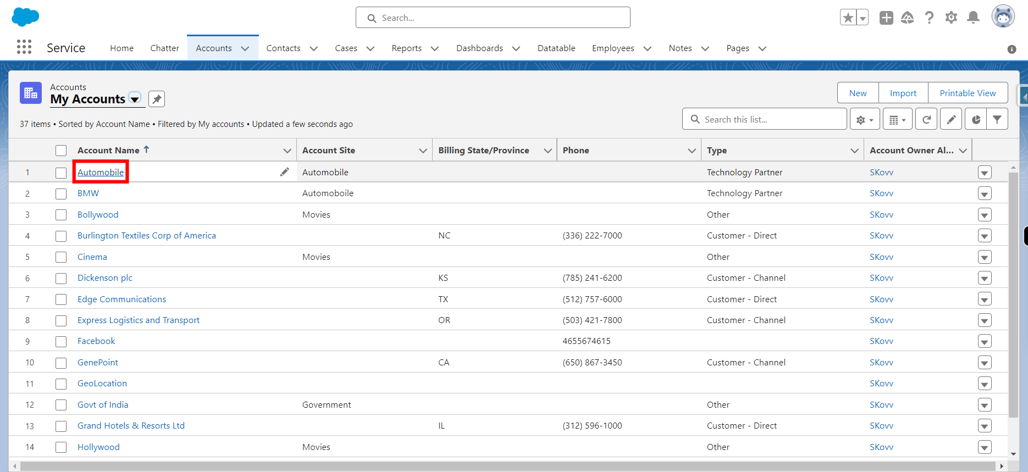Check the Burlington Textiles row checkbox
Viewport: 1028px width, 472px height.
(x=61, y=236)
